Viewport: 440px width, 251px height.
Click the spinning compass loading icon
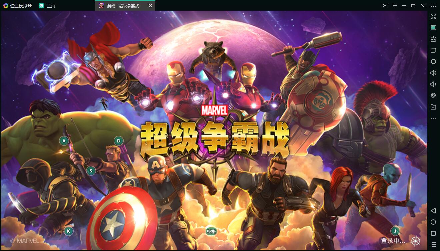tap(416, 241)
